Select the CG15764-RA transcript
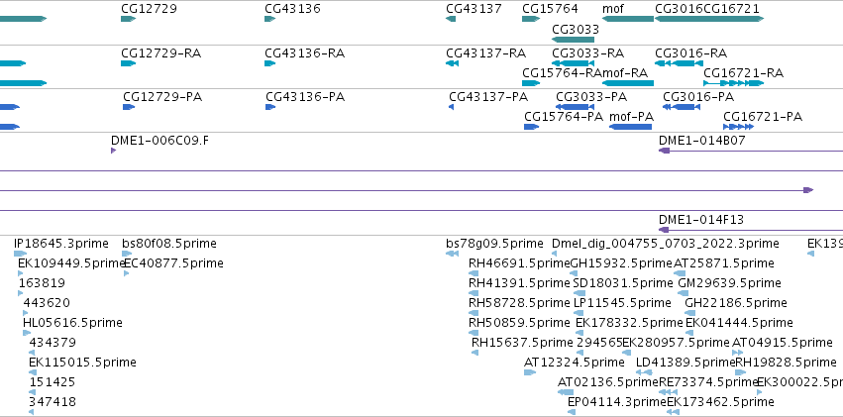The height and width of the screenshot is (417, 843). [531, 83]
